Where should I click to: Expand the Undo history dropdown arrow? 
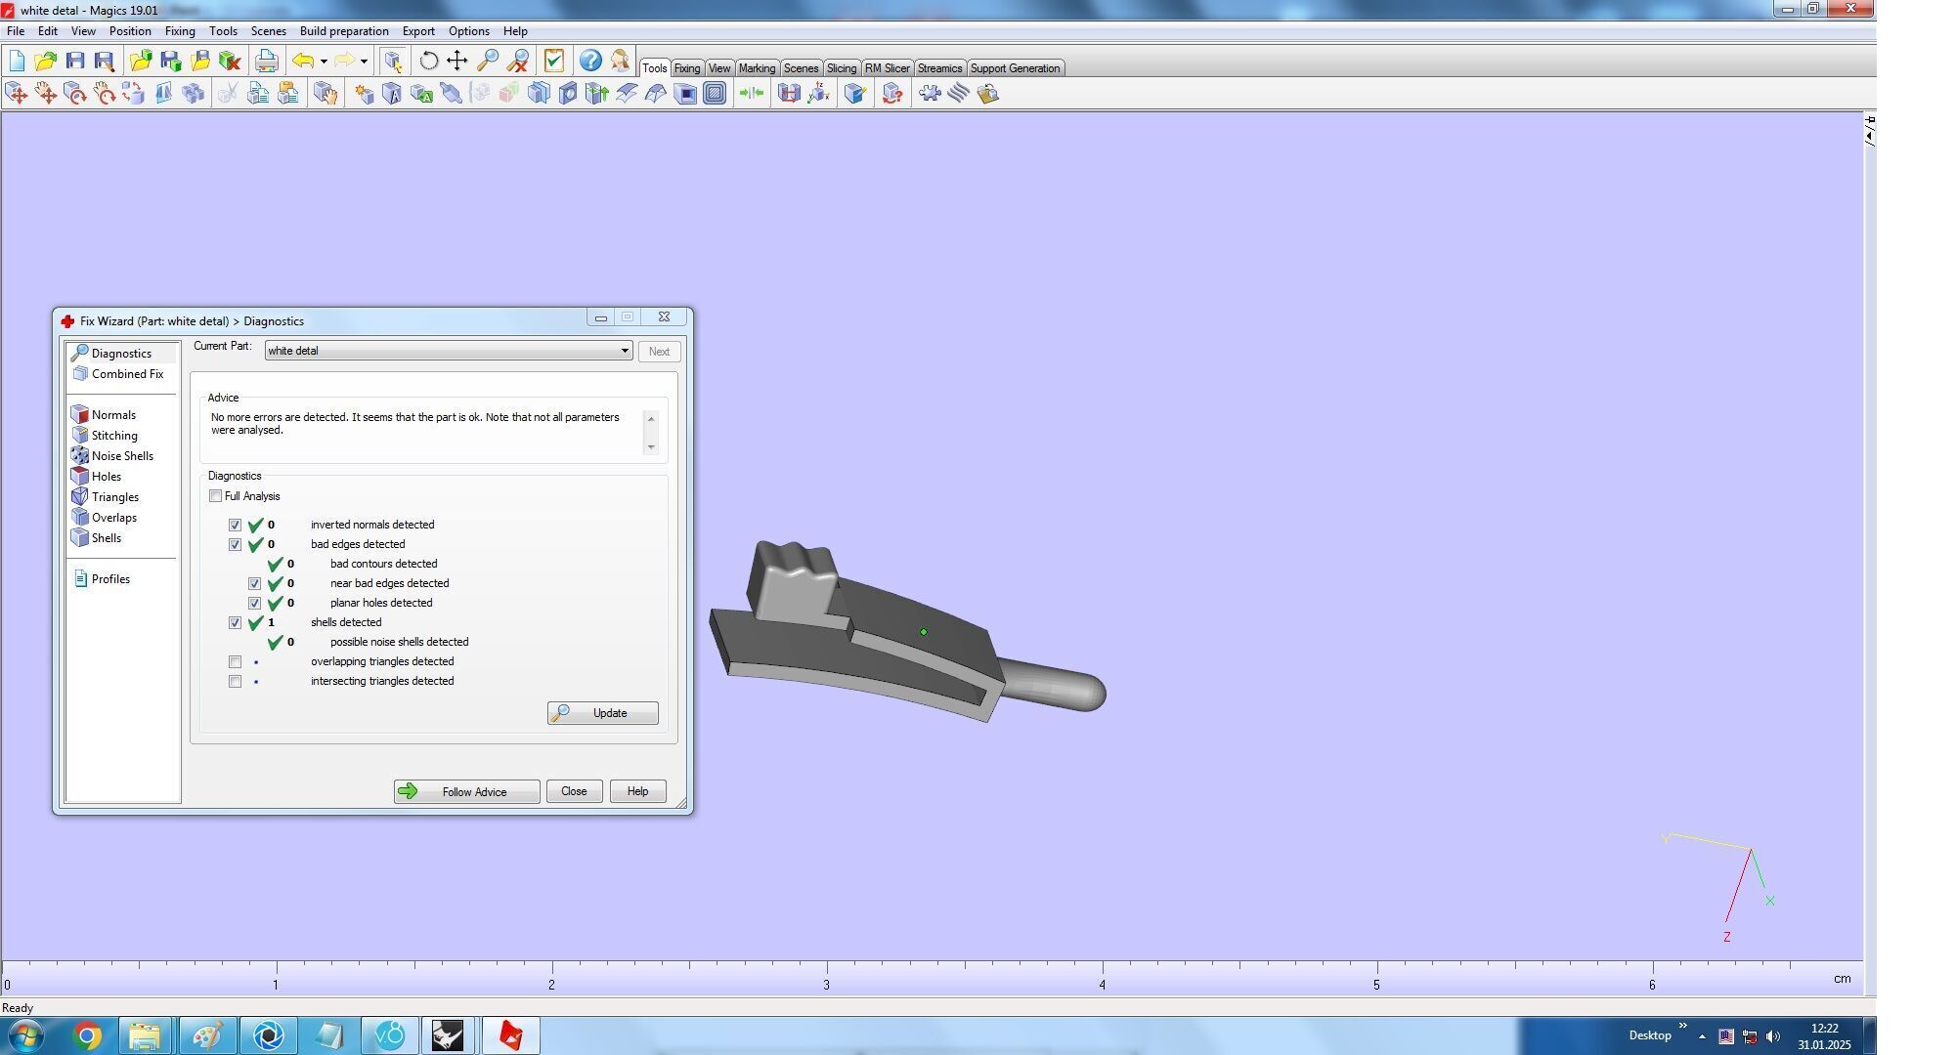[x=324, y=62]
